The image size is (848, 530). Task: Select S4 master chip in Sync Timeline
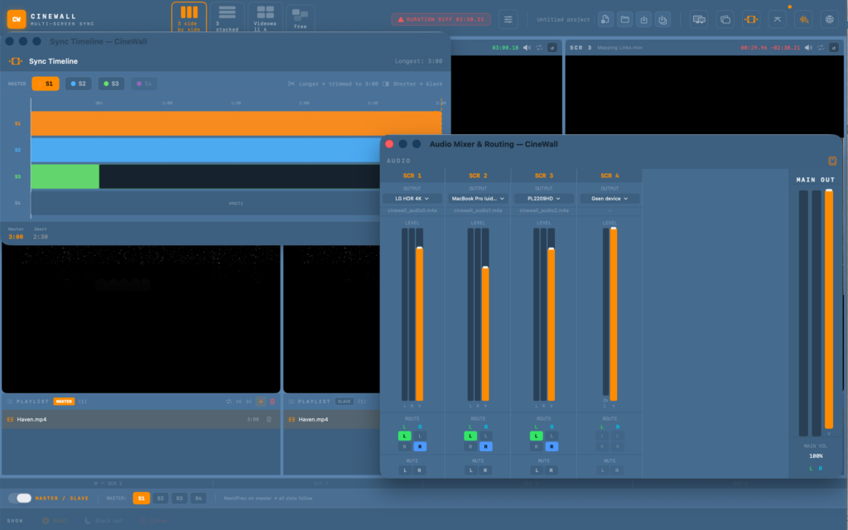point(144,84)
